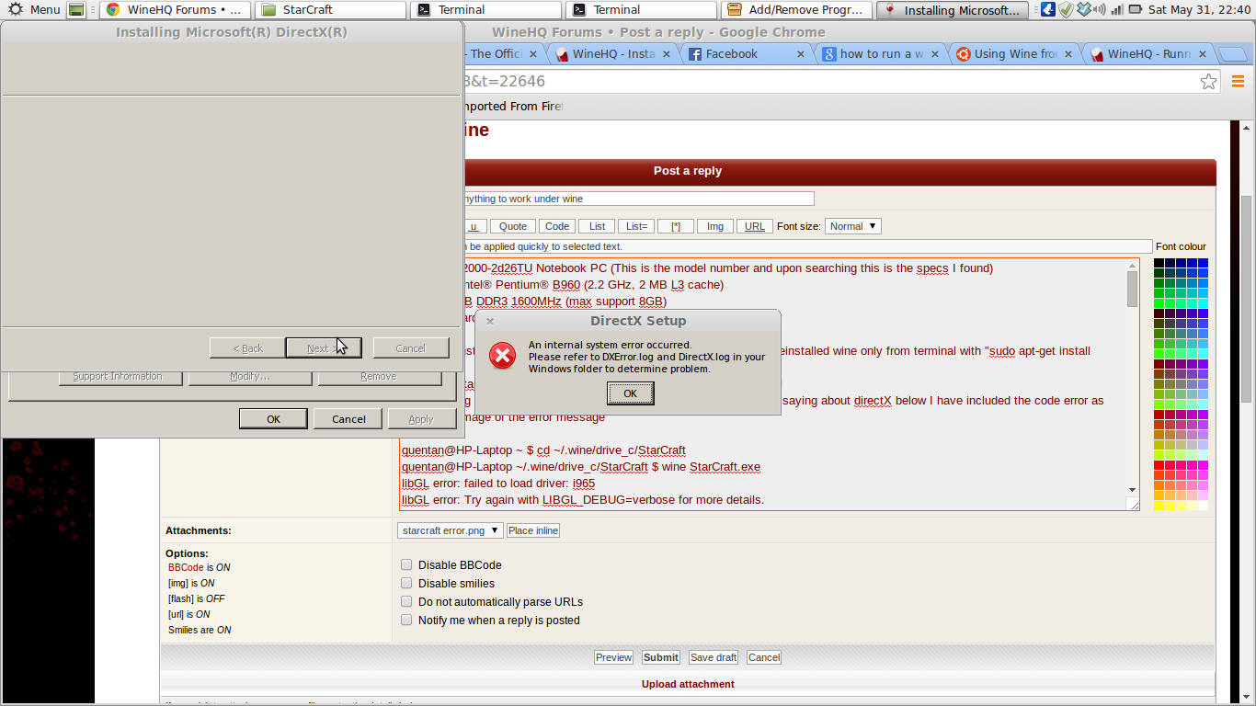Close the Facebook browser tab

click(800, 54)
